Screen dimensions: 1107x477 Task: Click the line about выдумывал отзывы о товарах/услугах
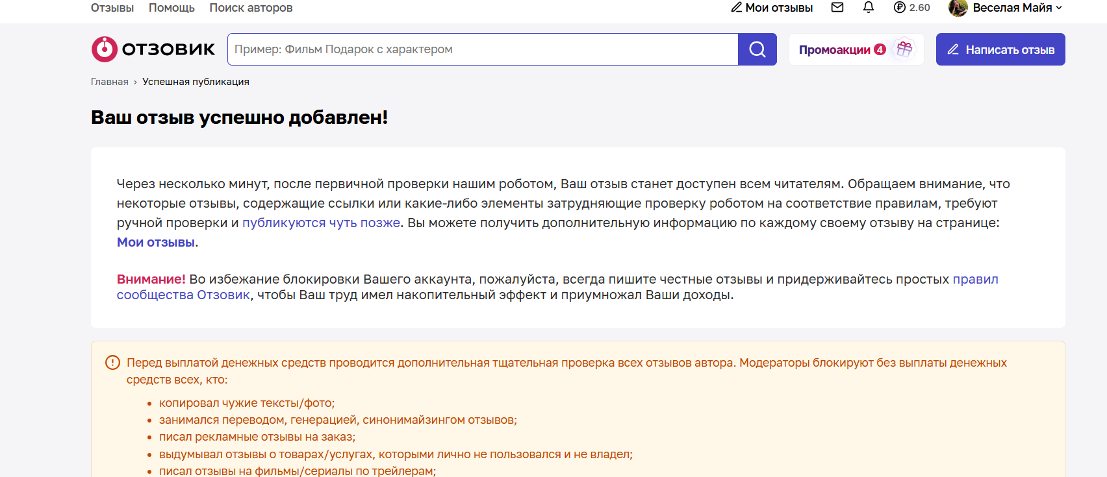396,454
